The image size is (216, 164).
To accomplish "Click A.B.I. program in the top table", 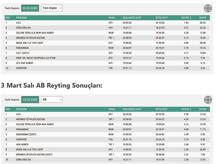I will (19, 23).
